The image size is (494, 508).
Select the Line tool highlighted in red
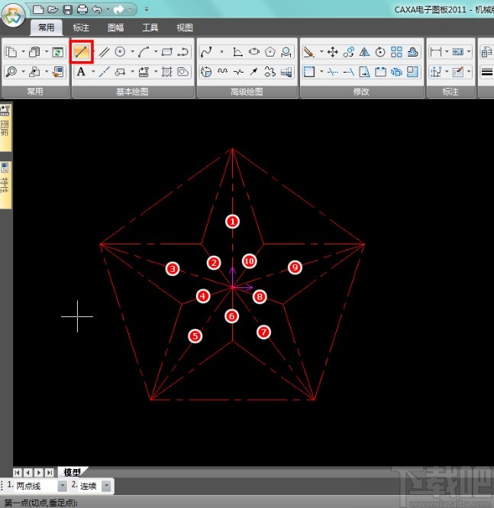point(82,52)
